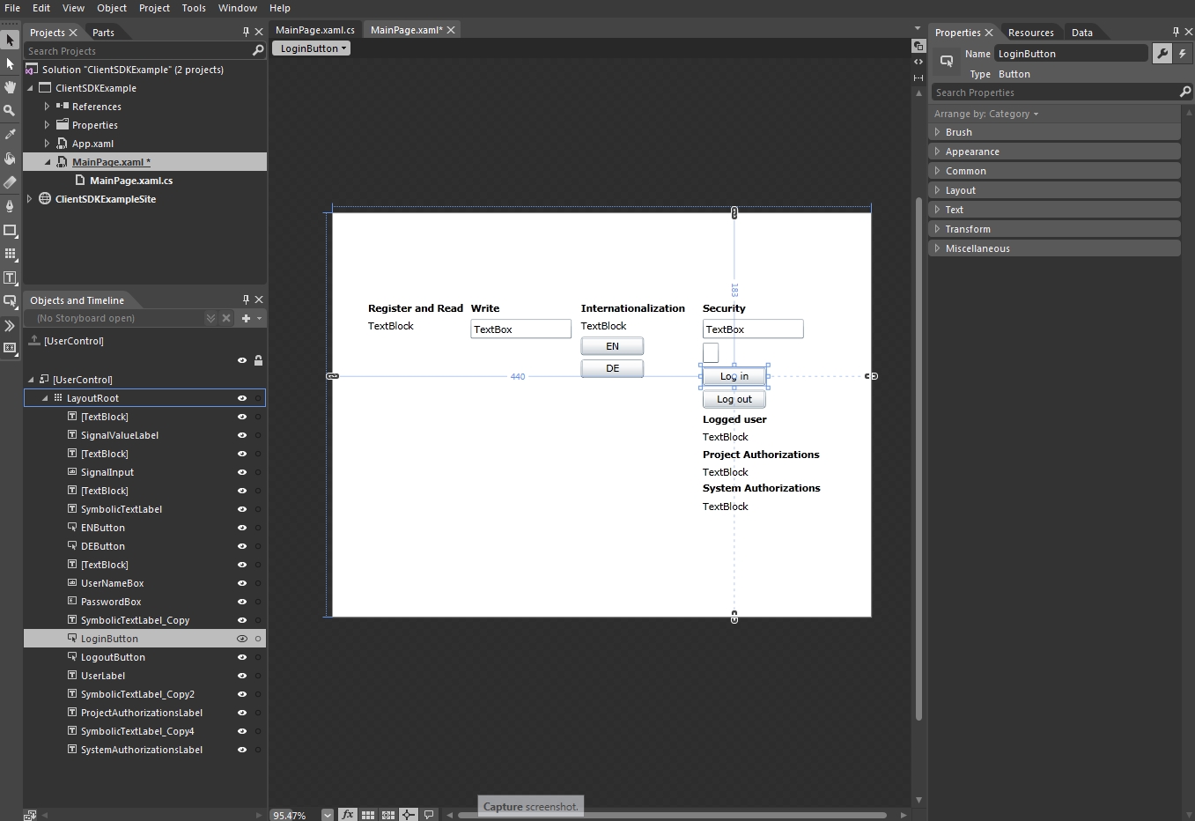Select the Direct Selection tool

(x=10, y=64)
